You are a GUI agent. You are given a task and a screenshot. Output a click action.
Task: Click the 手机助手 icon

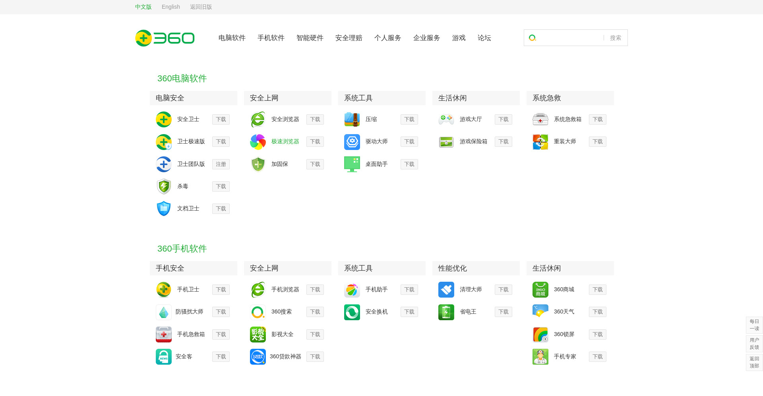pos(352,290)
